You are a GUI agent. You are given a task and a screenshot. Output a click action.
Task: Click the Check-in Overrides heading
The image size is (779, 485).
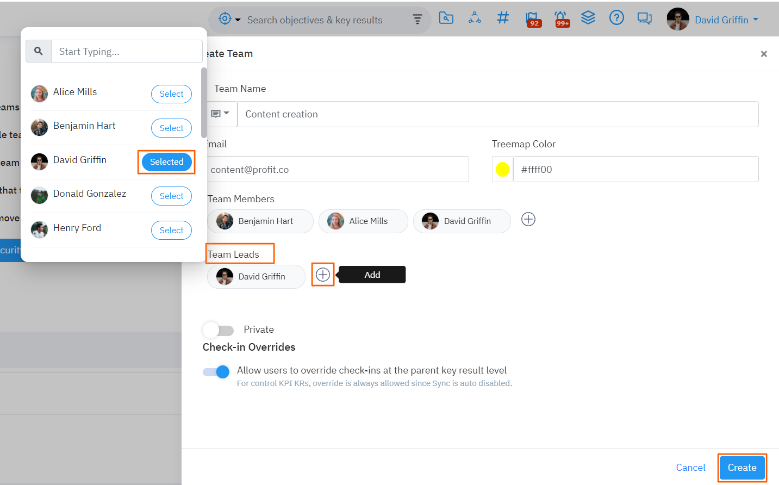click(249, 347)
